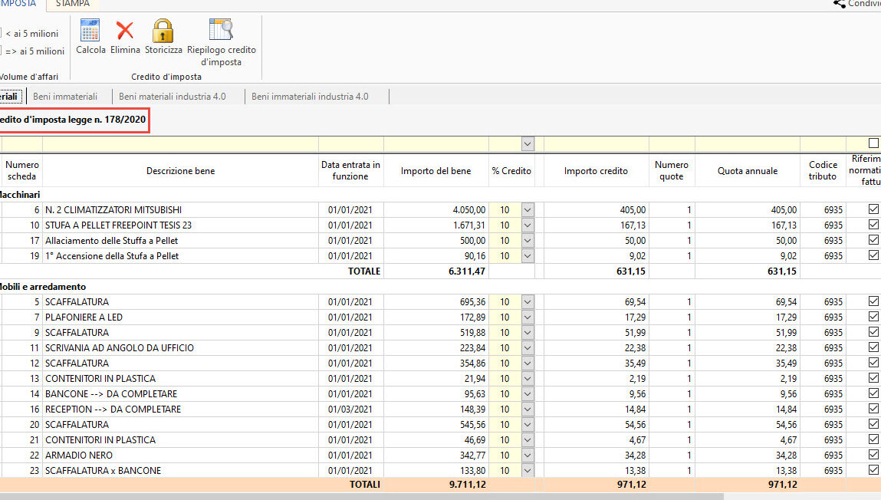Toggle the '< ai 5 milioni' option
The width and height of the screenshot is (881, 500).
click(1, 33)
